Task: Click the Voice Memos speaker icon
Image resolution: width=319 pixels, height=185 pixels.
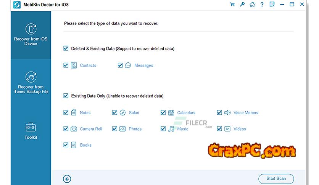Action: point(227,112)
